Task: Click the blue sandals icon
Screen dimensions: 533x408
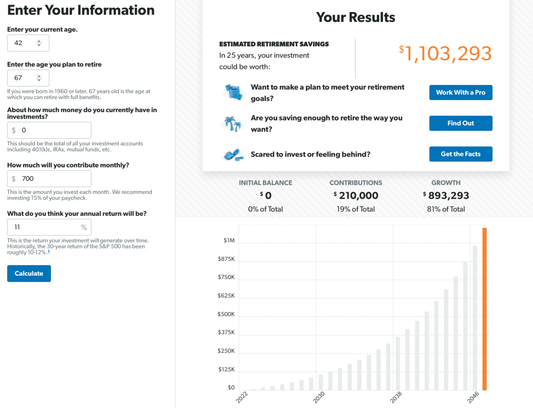Action: click(x=233, y=154)
